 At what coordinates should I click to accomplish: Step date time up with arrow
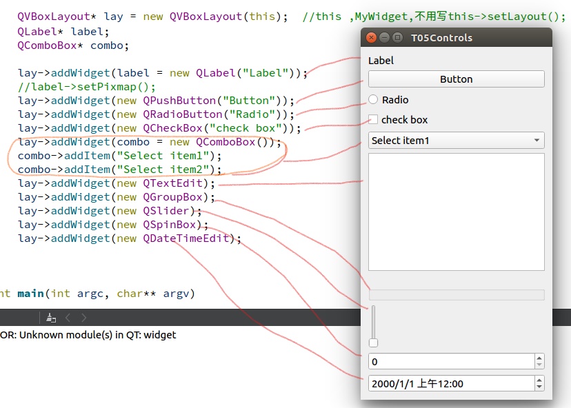click(539, 380)
